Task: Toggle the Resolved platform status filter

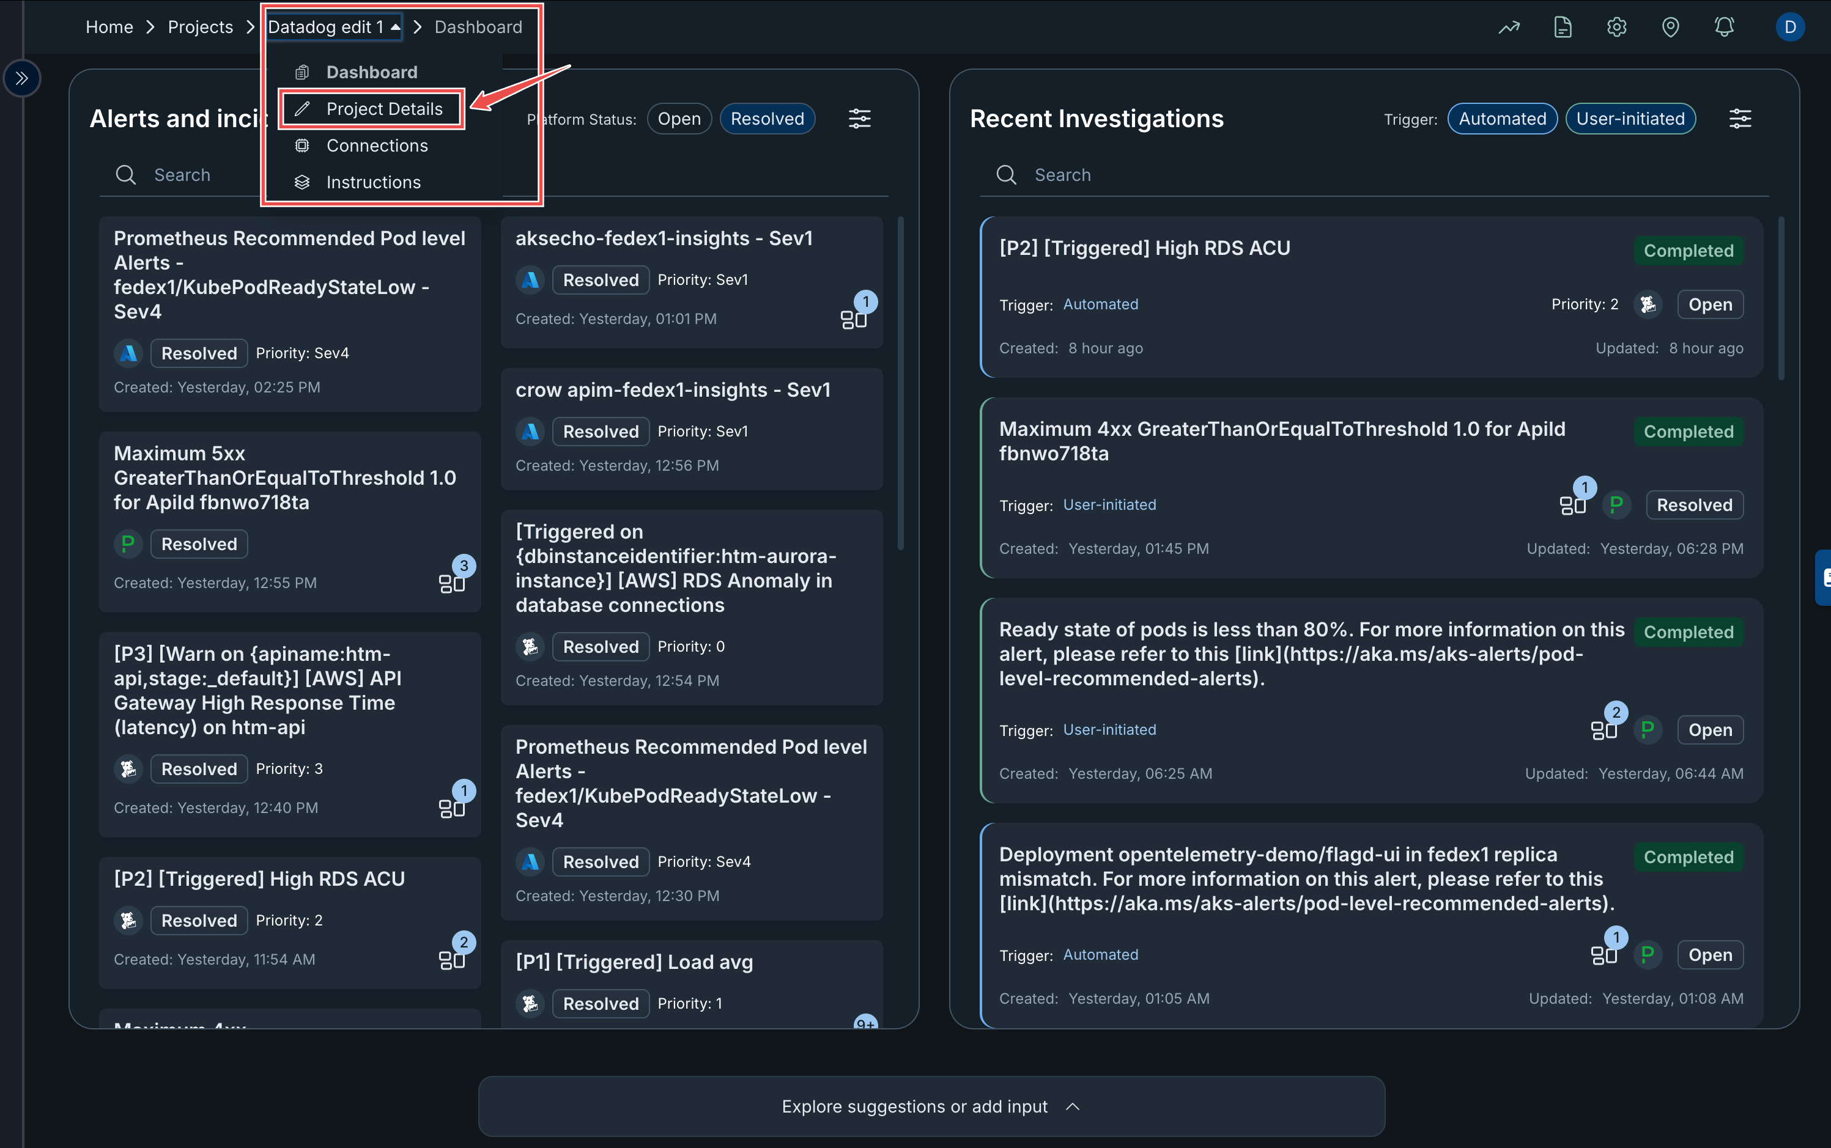Action: click(x=767, y=119)
